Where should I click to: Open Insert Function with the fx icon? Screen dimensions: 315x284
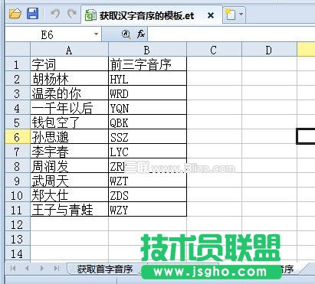point(141,34)
